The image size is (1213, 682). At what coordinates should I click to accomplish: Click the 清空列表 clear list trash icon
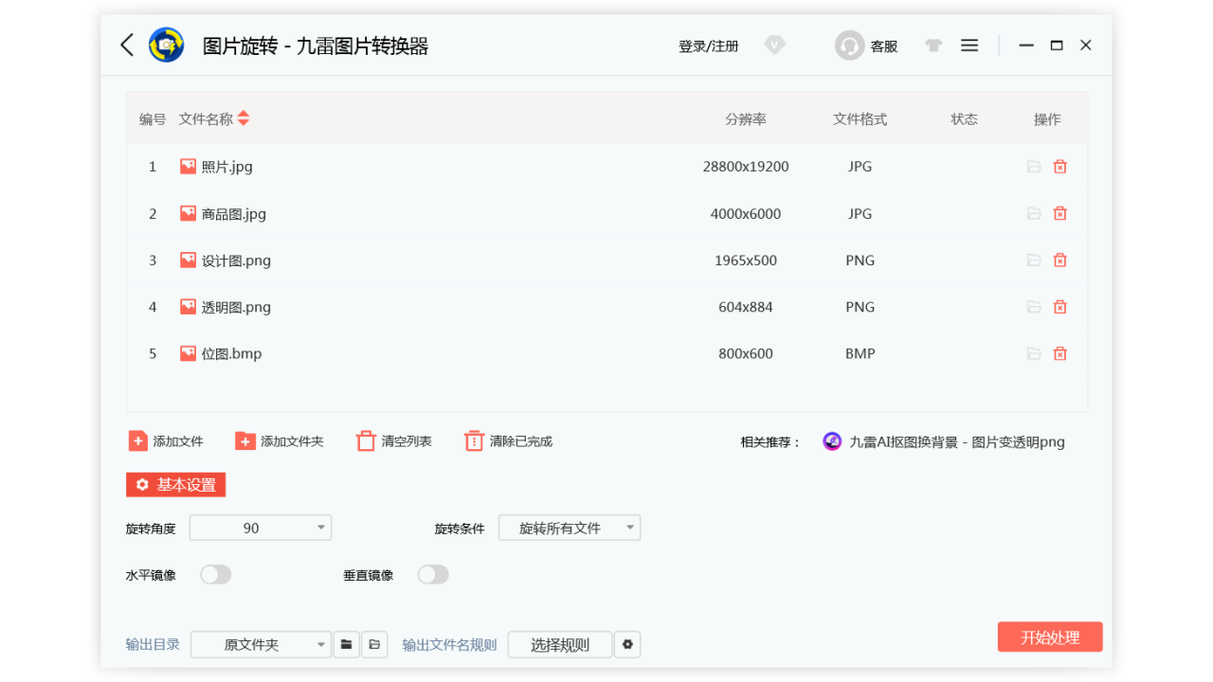pyautogui.click(x=365, y=440)
